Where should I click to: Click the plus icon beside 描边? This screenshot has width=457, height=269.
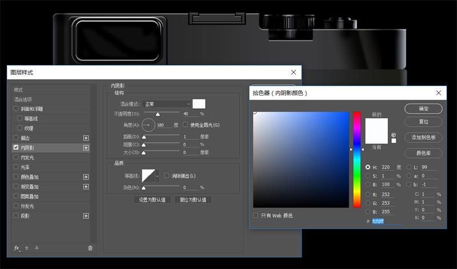tap(86, 138)
